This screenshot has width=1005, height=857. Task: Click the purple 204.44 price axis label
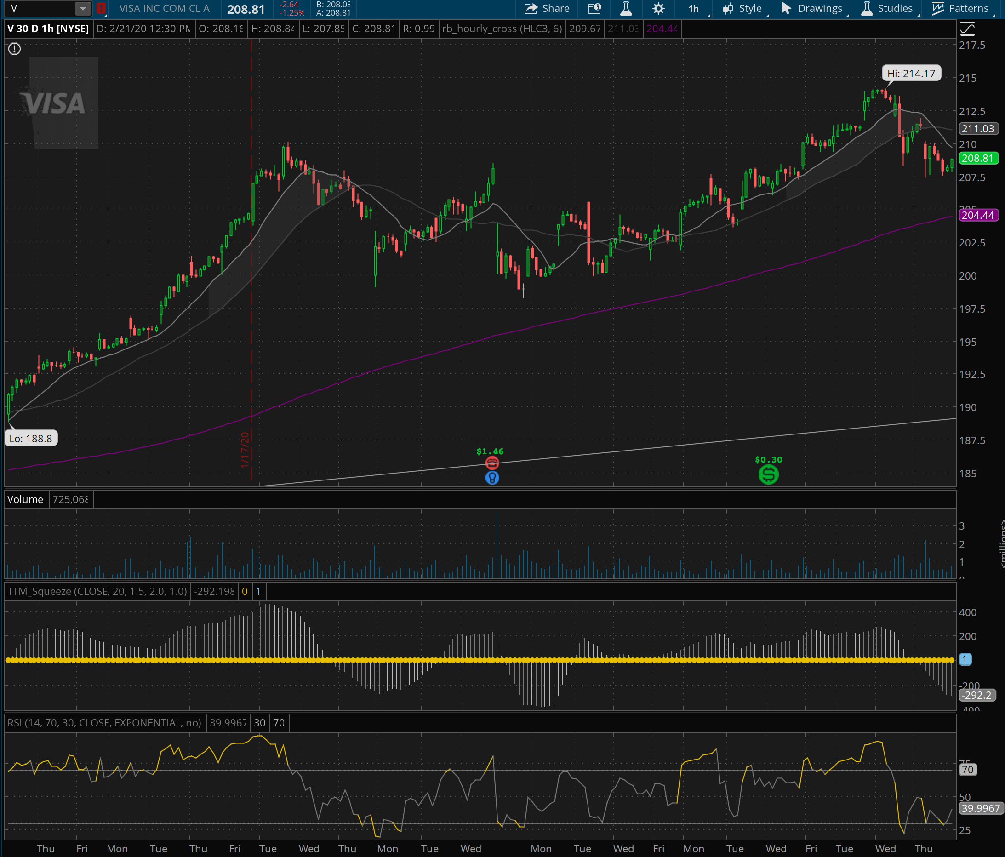click(978, 215)
